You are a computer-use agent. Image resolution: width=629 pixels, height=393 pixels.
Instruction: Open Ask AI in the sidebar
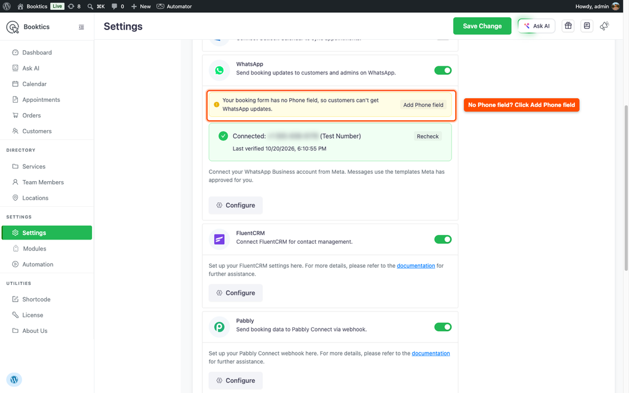31,68
